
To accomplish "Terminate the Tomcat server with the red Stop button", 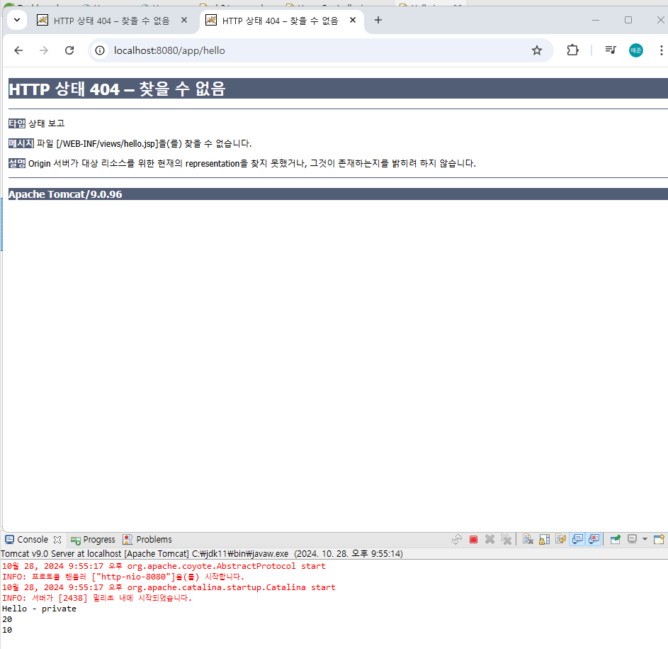I will point(473,539).
